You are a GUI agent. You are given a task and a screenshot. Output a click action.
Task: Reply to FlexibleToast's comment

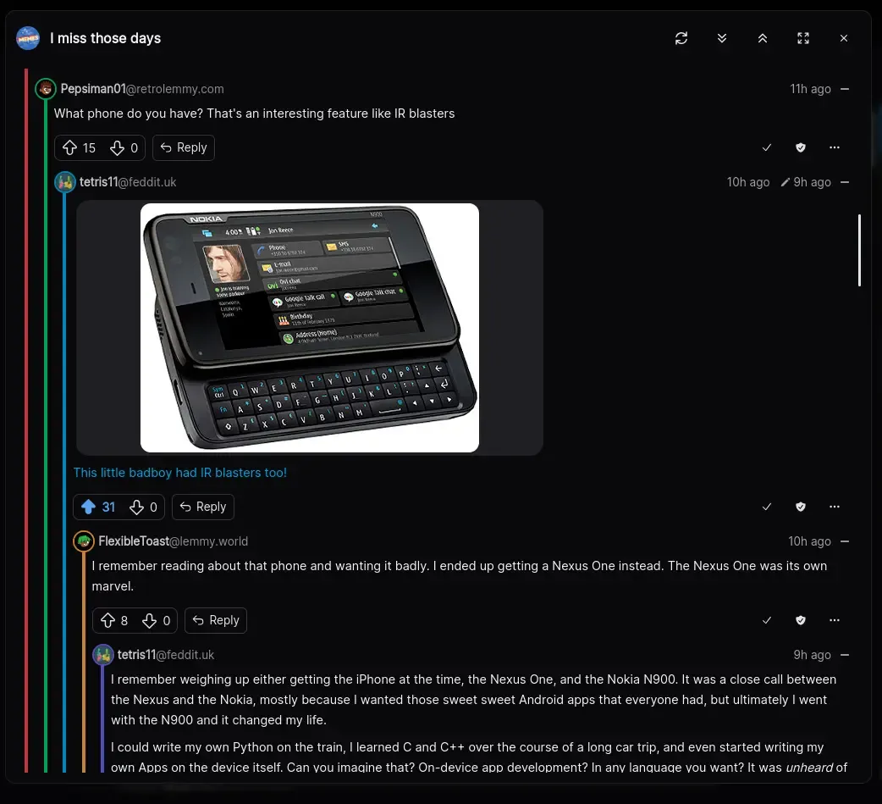coord(216,620)
